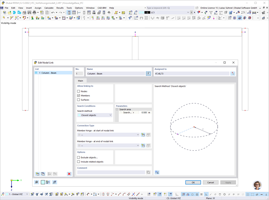Click the formula (fx) icon in the dialog footer
The image size is (269, 200).
coord(55,182)
